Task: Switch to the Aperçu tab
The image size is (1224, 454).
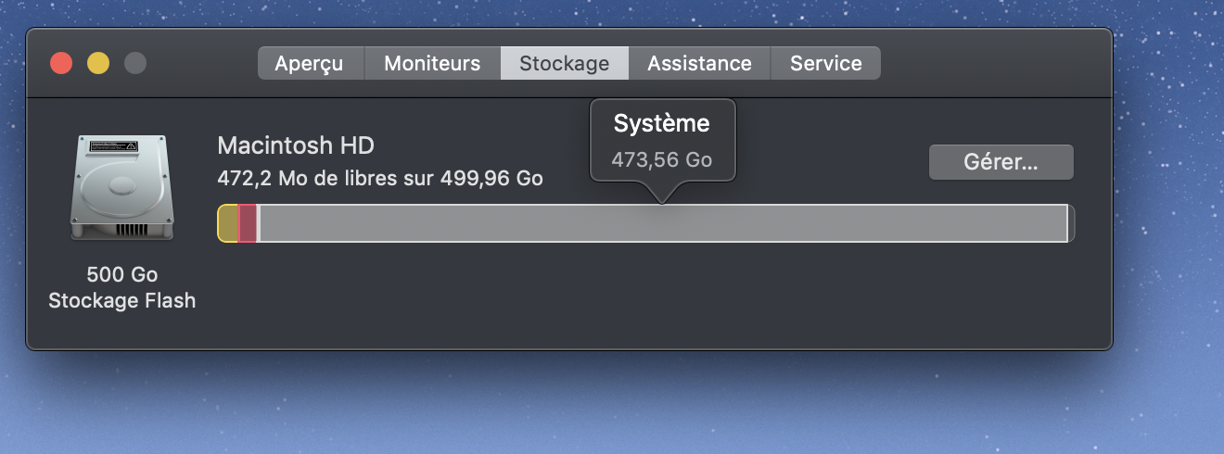Action: [x=310, y=63]
